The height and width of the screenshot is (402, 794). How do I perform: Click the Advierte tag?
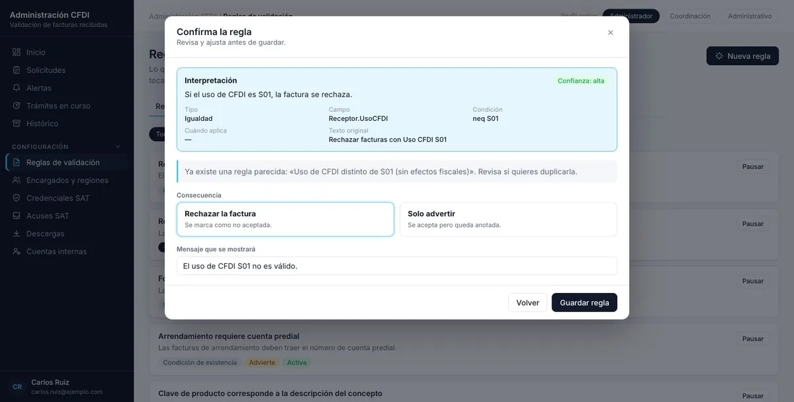pos(263,362)
